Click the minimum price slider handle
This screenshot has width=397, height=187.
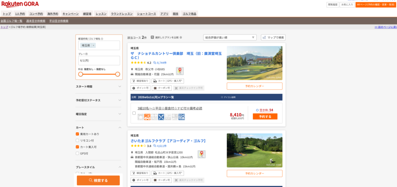coord(81,74)
